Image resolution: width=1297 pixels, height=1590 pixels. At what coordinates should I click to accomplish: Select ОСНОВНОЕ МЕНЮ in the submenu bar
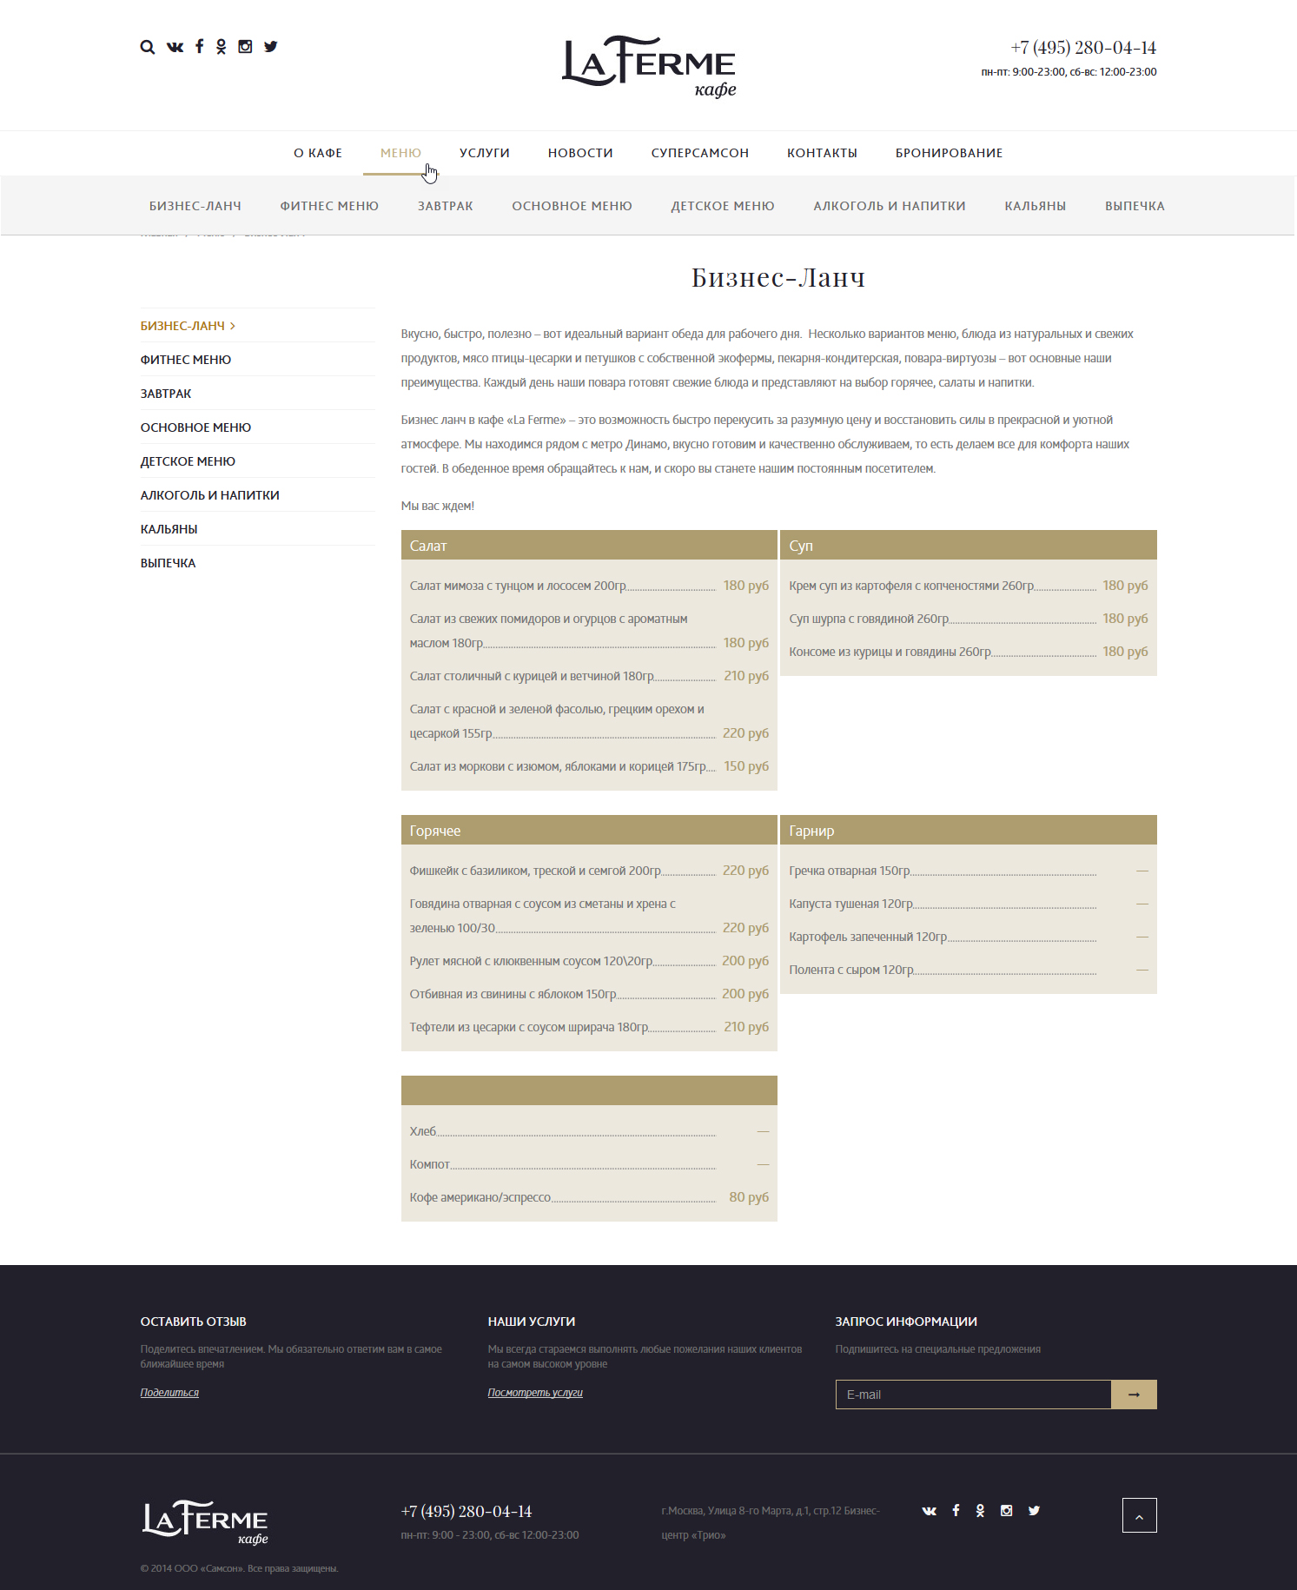click(x=572, y=206)
